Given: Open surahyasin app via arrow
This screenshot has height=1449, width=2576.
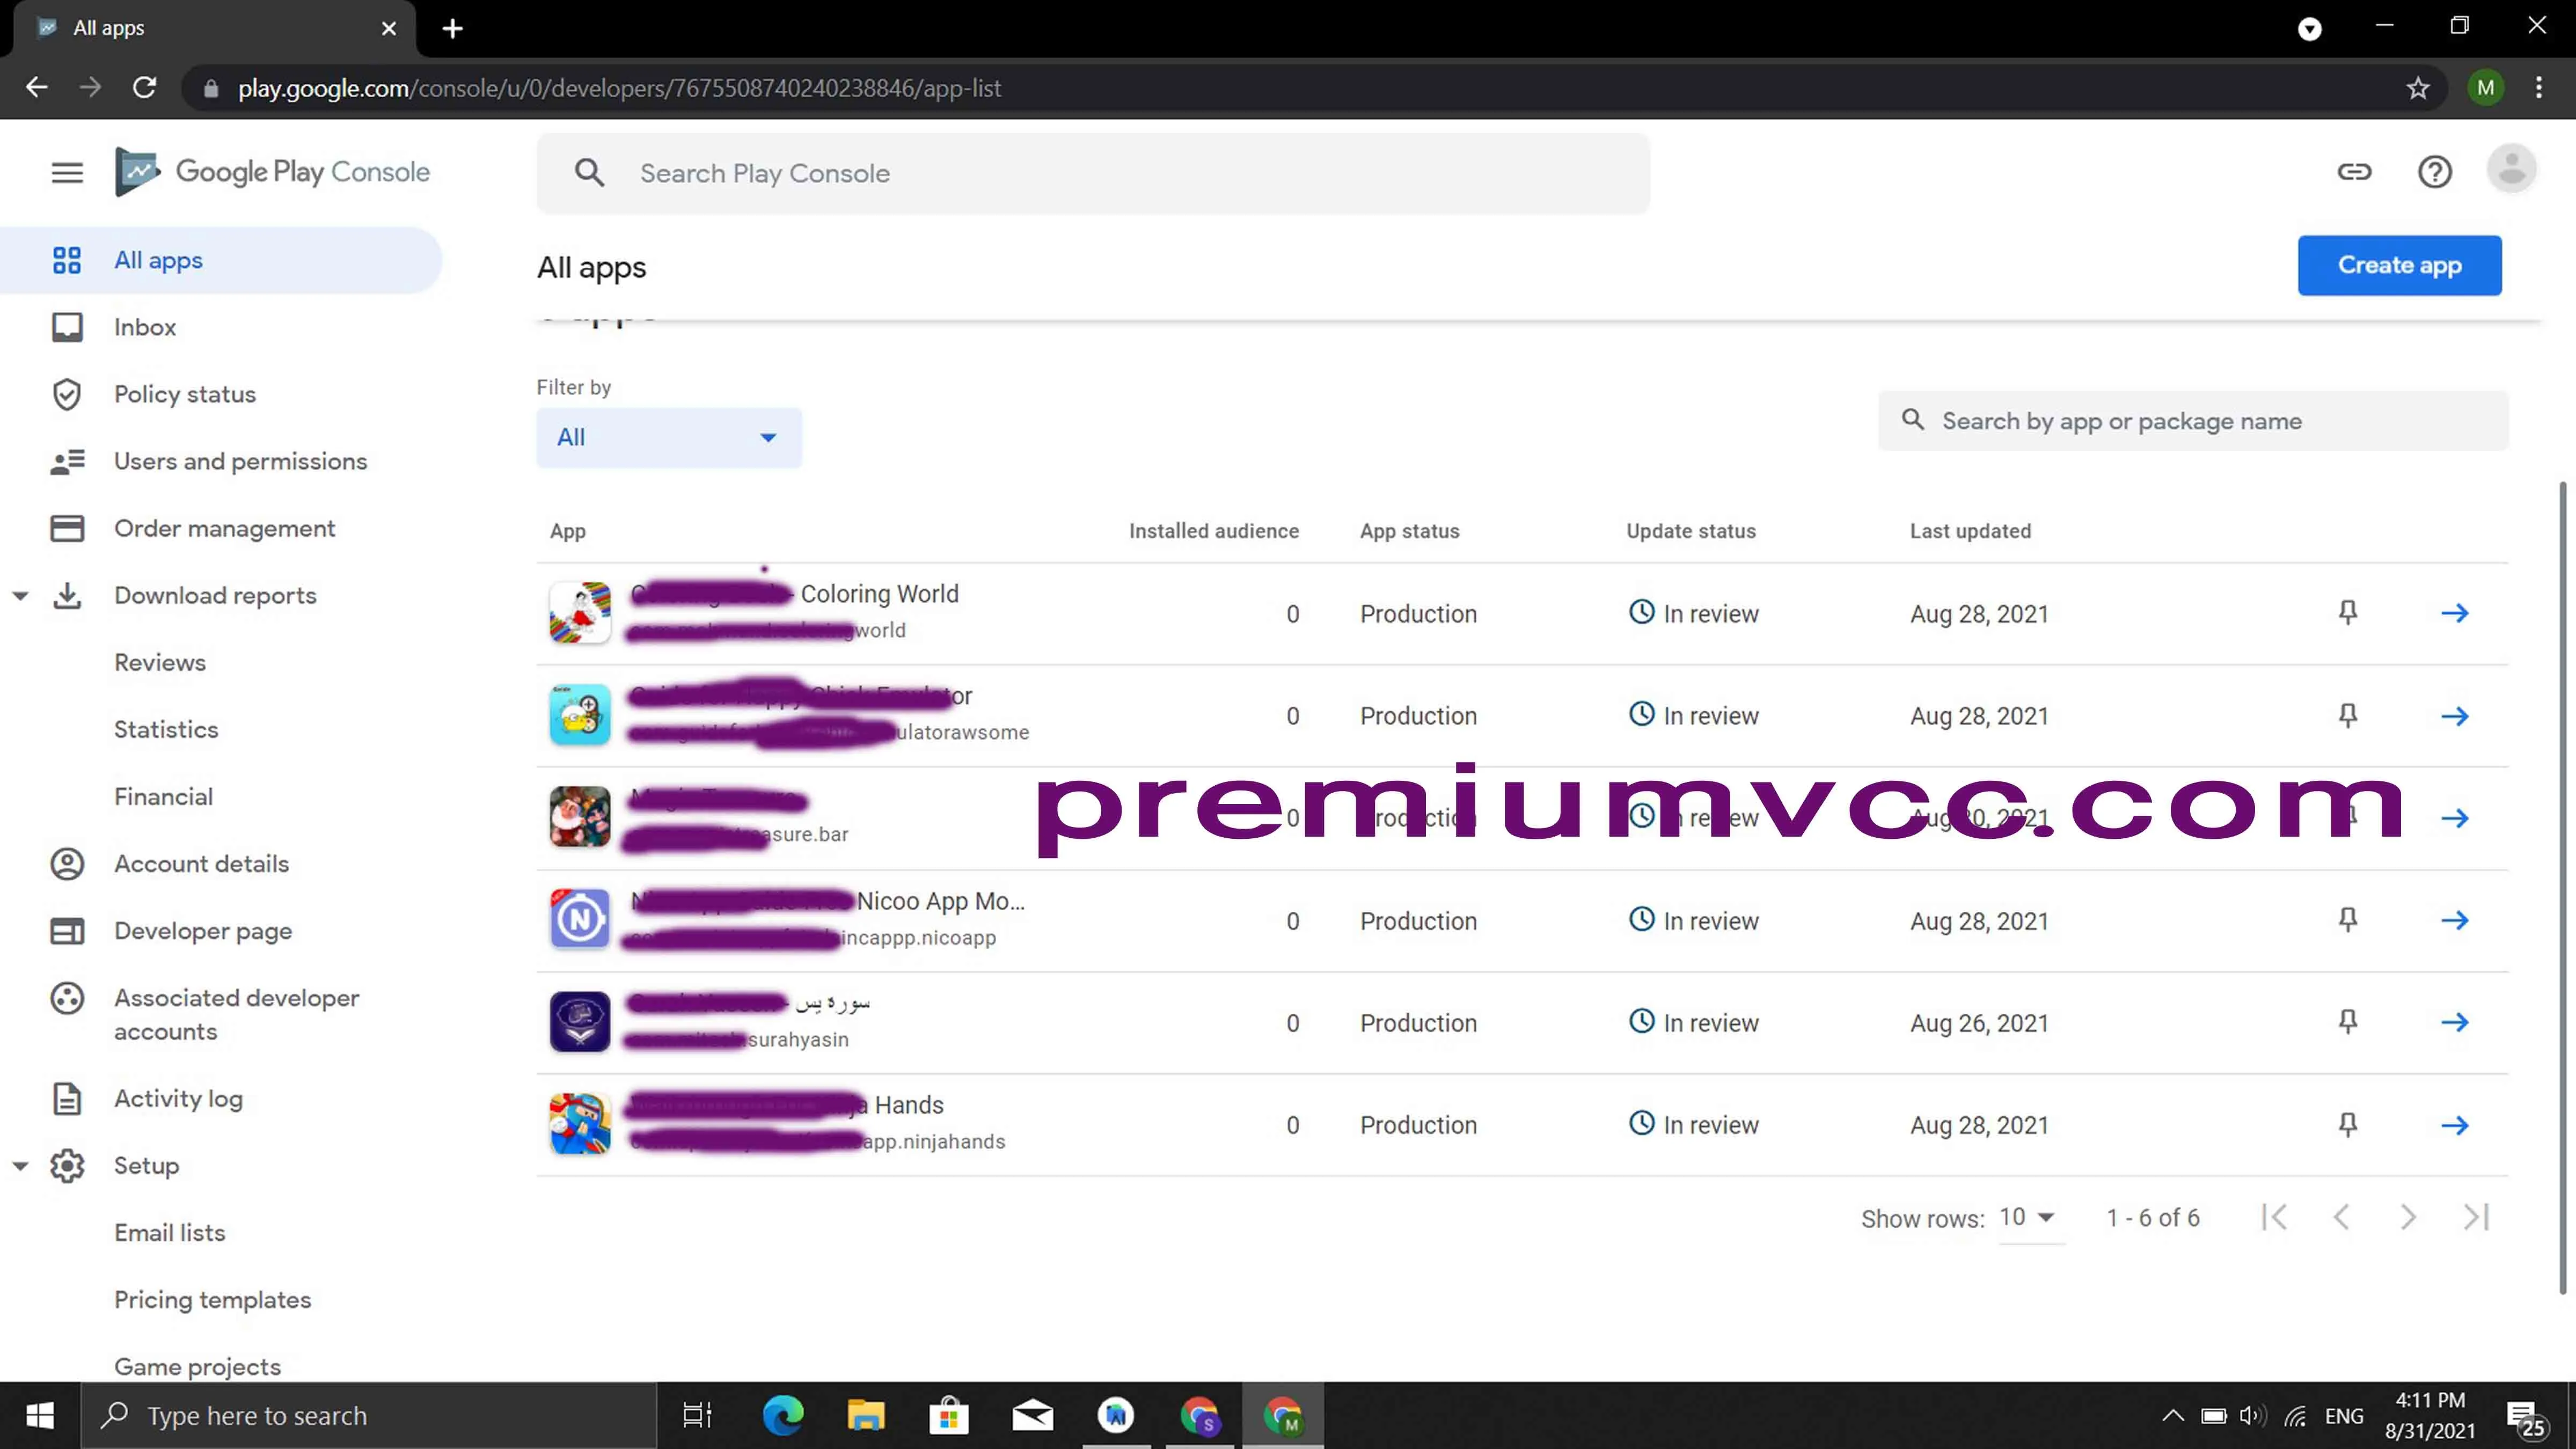Looking at the screenshot, I should (x=2454, y=1022).
